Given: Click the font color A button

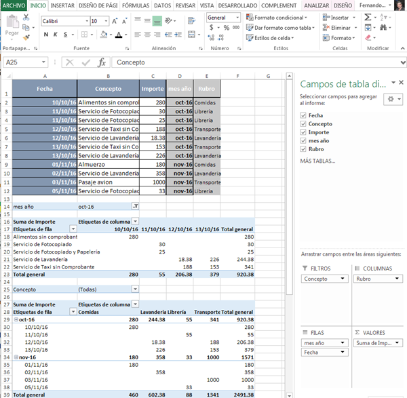Looking at the screenshot, I should click(118, 35).
